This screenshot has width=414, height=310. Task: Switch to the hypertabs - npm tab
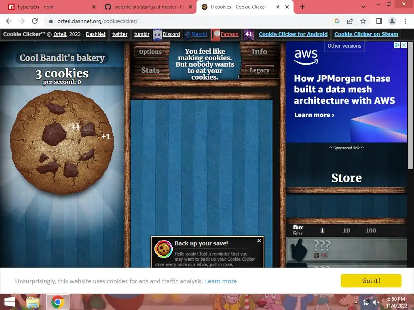click(x=50, y=7)
